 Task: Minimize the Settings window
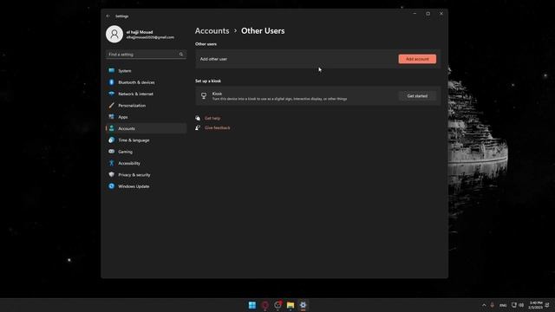click(x=415, y=14)
